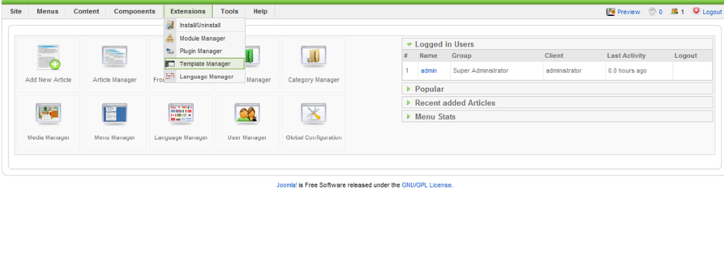Open the Menu Manager icon

(x=115, y=114)
